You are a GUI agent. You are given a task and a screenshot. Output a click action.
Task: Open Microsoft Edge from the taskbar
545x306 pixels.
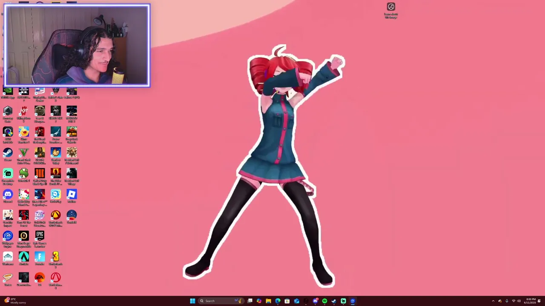tap(278, 301)
